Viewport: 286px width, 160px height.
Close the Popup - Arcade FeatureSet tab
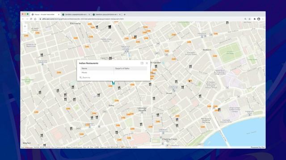[x=59, y=14]
